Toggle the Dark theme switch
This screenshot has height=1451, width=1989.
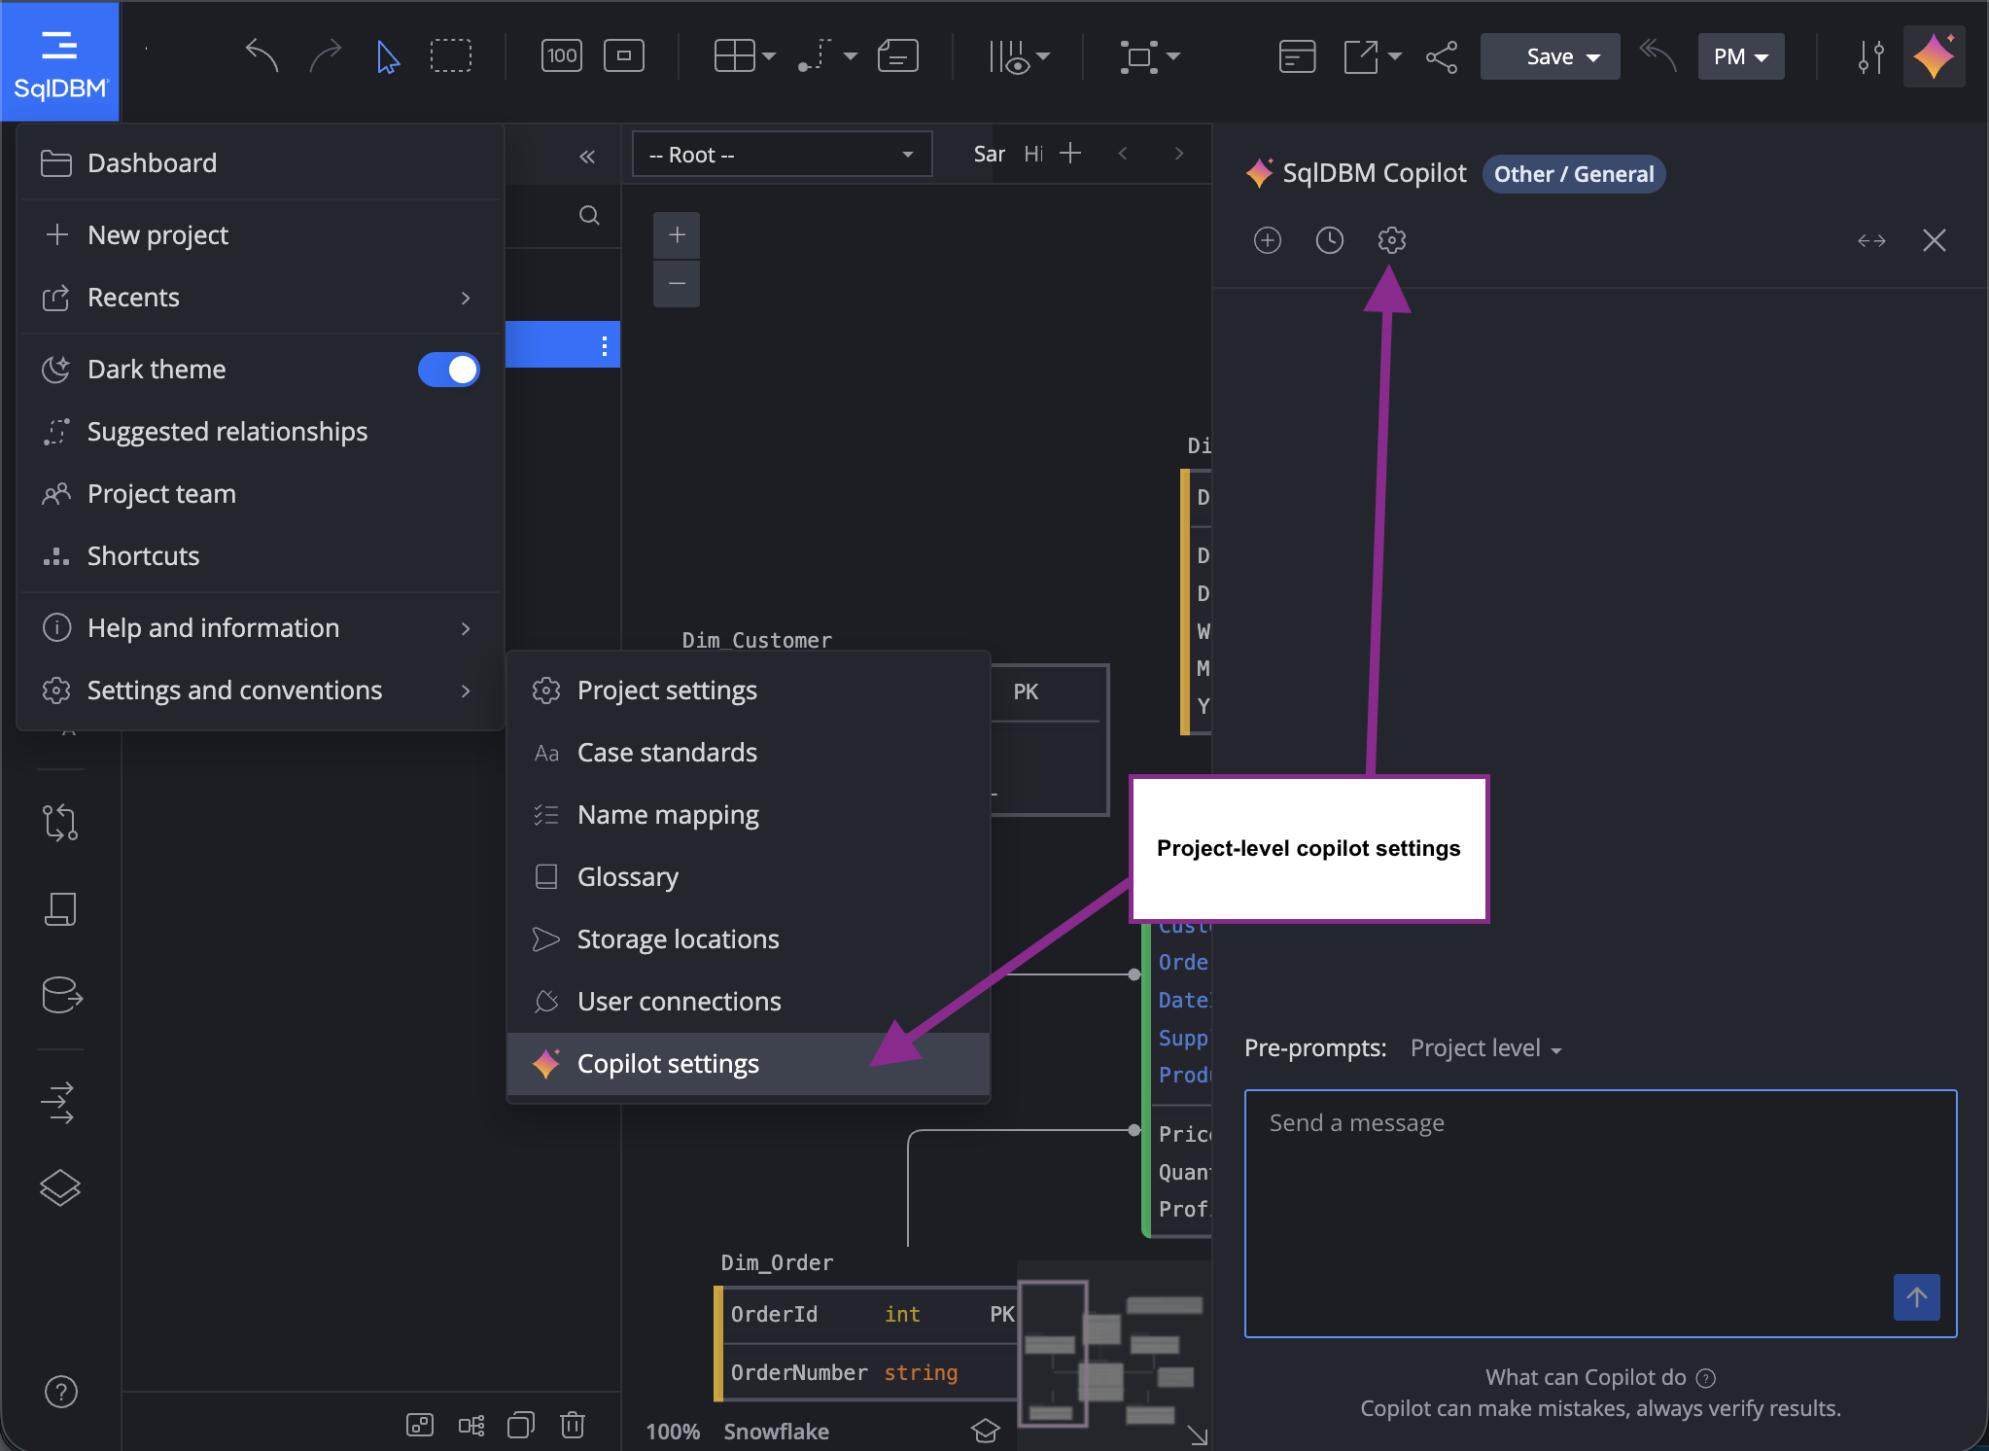coord(448,370)
